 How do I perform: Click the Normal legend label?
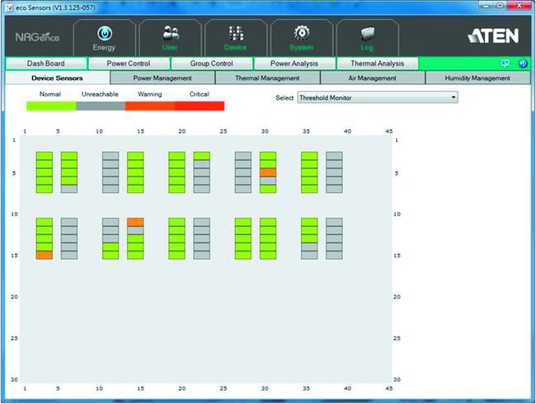[50, 94]
